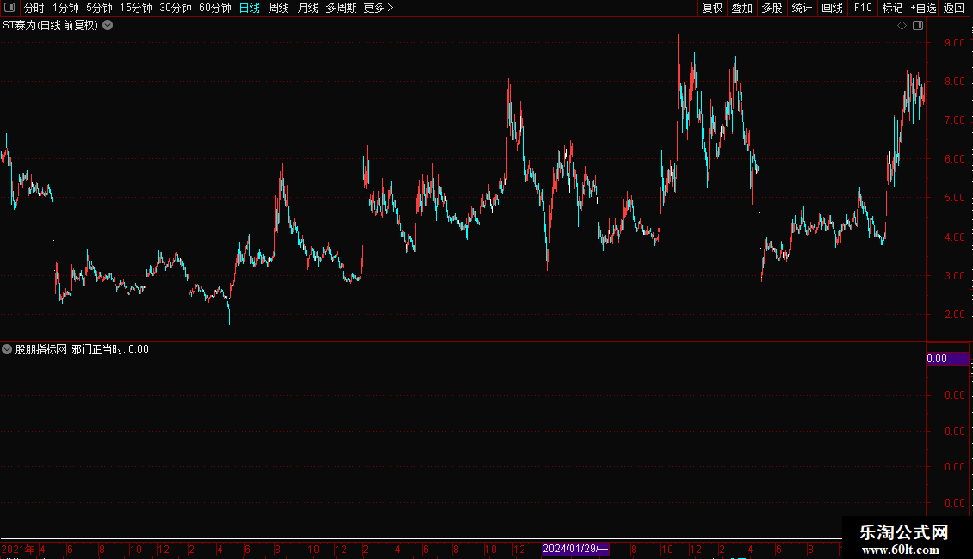Select the 1分钟 period

(65, 8)
